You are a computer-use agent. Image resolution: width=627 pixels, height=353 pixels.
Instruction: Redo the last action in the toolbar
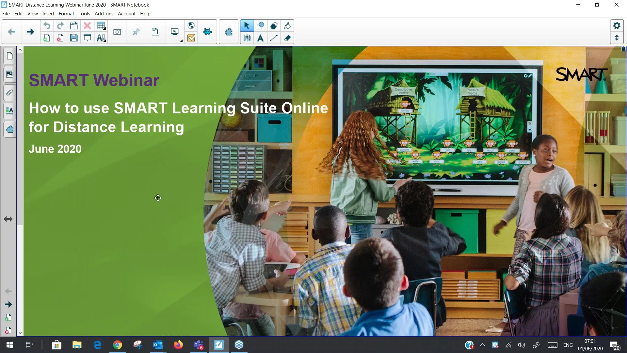coord(60,25)
